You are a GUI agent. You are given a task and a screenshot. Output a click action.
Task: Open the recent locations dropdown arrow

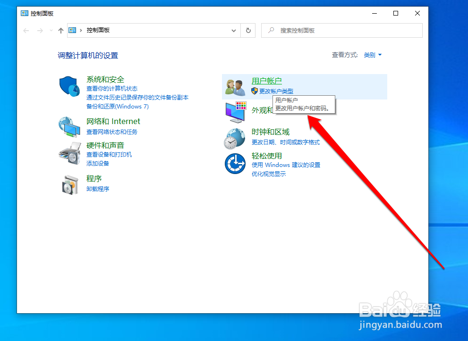click(51, 30)
